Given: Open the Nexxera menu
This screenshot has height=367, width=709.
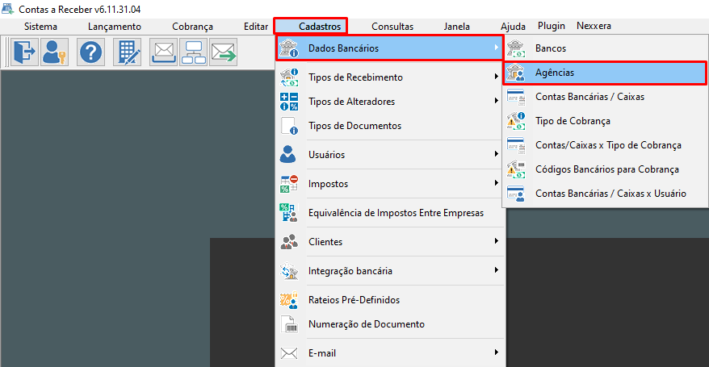Looking at the screenshot, I should (594, 26).
